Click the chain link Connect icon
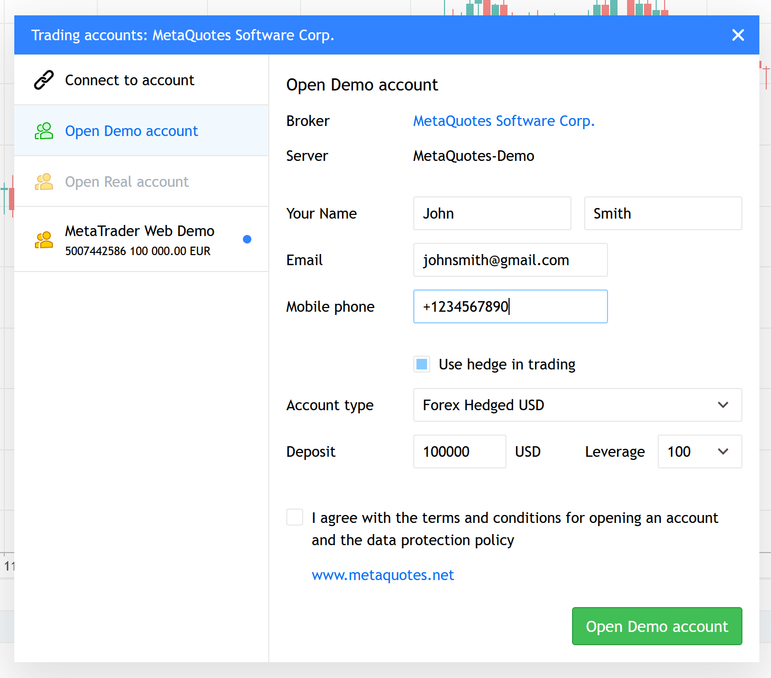This screenshot has width=771, height=678. pos(44,80)
